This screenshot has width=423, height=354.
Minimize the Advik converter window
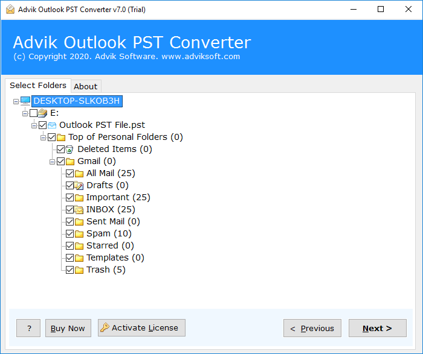[x=354, y=9]
